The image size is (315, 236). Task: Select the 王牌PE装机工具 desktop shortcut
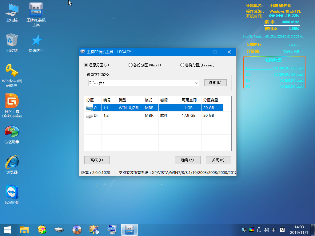(x=36, y=14)
